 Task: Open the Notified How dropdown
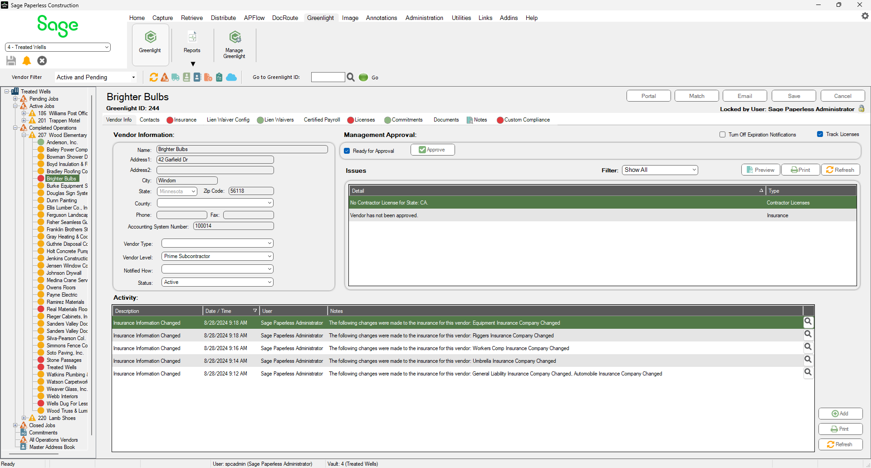point(217,269)
